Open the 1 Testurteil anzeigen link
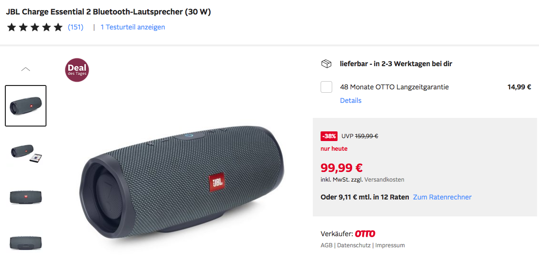 133,27
